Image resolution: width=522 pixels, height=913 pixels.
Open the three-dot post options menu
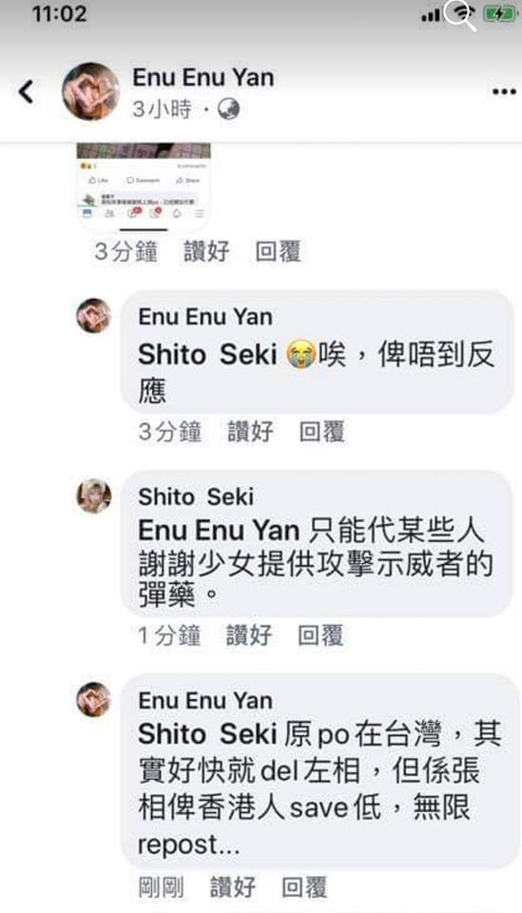tap(504, 92)
